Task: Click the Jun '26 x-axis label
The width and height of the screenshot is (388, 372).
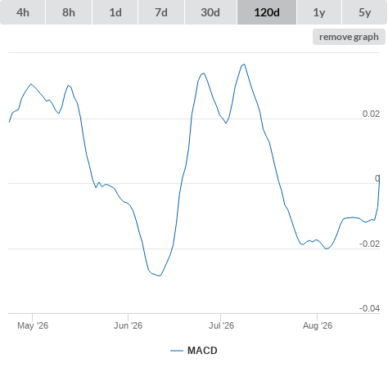Action: (x=128, y=325)
